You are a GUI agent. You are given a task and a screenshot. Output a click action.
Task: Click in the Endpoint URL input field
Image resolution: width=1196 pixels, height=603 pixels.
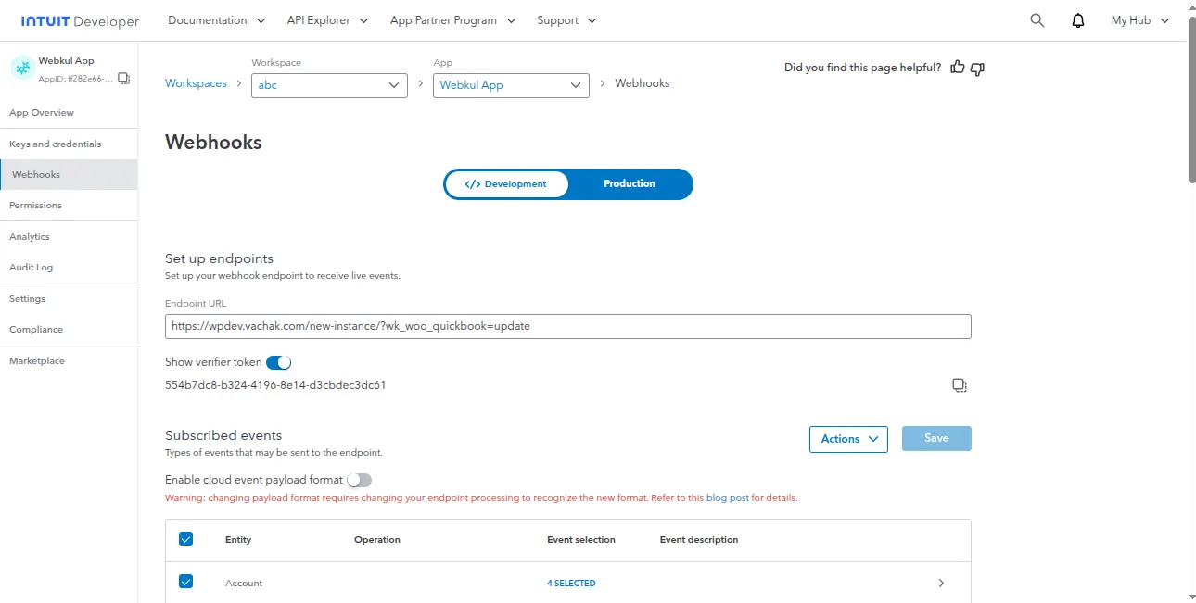(x=568, y=326)
